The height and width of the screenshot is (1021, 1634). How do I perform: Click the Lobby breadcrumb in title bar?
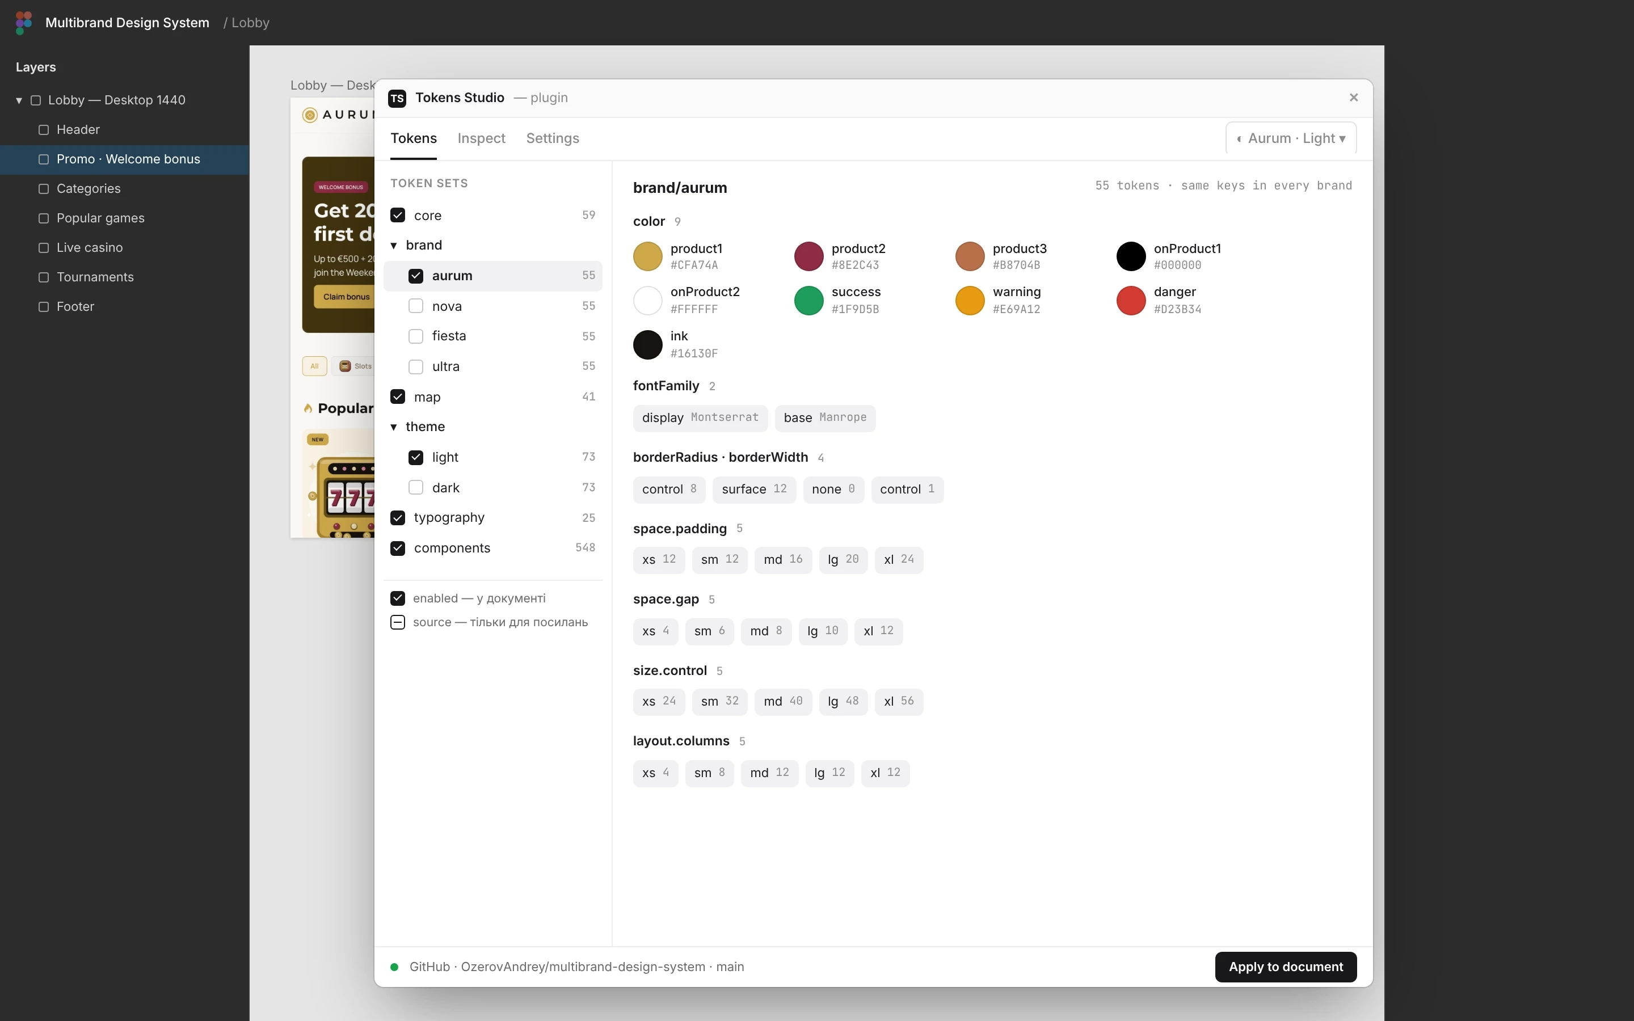251,23
